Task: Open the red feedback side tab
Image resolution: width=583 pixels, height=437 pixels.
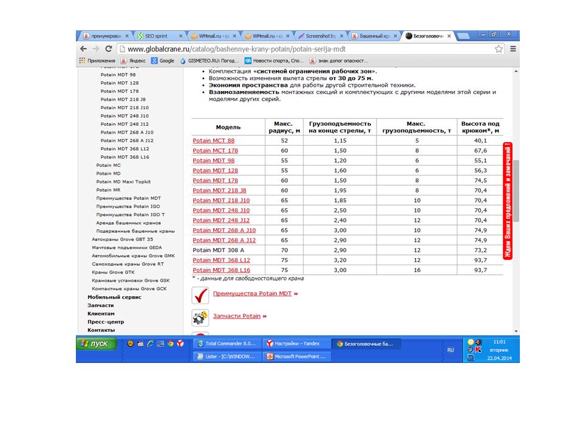Action: point(508,201)
